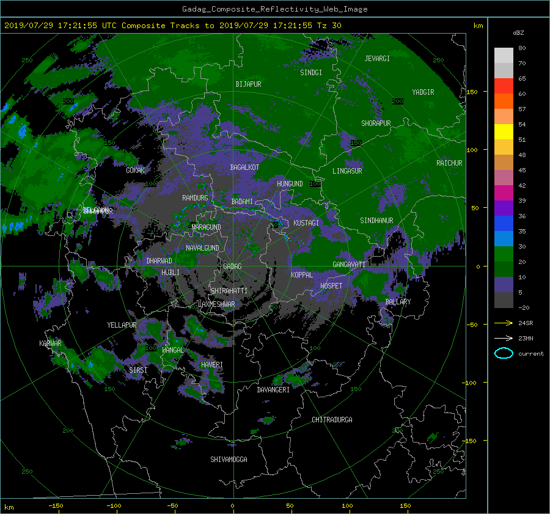Click the image title Gadag_Composite_Reflectivity_Web_Image
This screenshot has width=550, height=514.
click(274, 9)
